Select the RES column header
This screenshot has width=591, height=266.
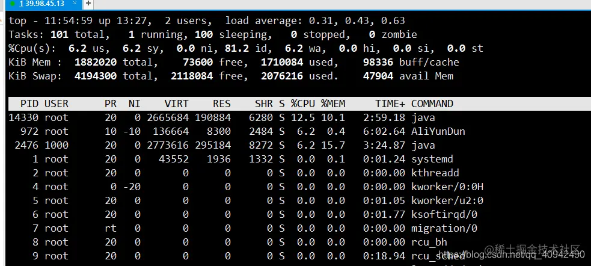point(222,104)
